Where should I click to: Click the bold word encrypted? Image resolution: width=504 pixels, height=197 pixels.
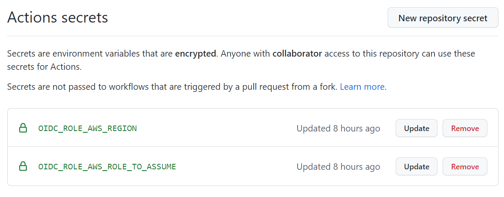tap(195, 54)
